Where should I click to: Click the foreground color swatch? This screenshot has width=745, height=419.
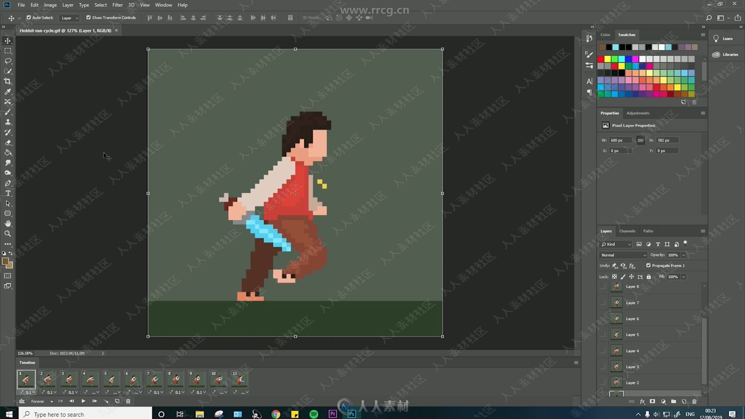point(5,261)
